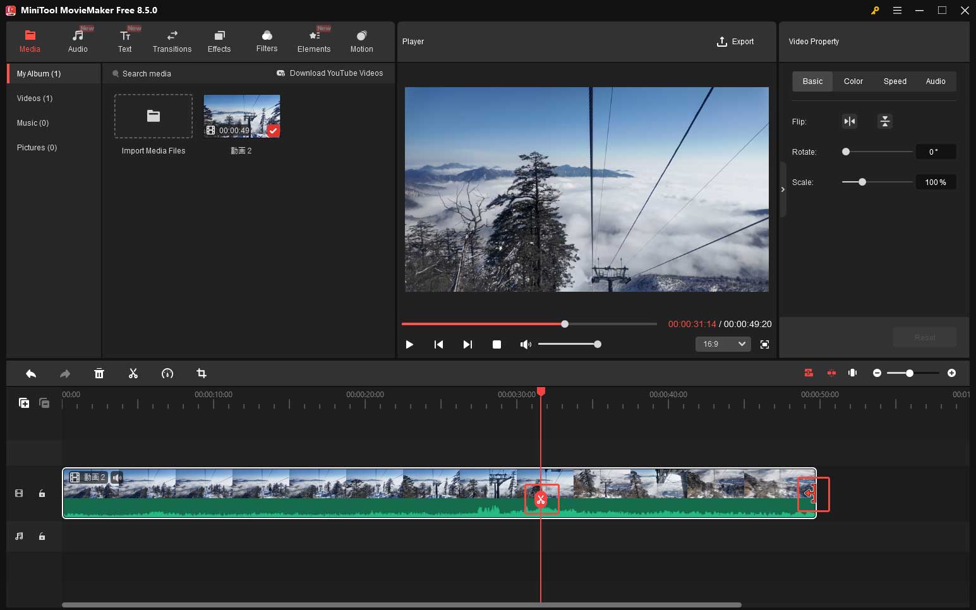Screen dimensions: 976x610
Task: Delete the selected clip using the trash icon
Action: [x=99, y=373]
